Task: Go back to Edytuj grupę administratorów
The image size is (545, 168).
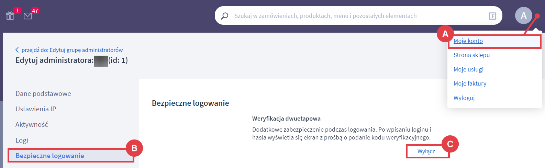Action: click(72, 50)
